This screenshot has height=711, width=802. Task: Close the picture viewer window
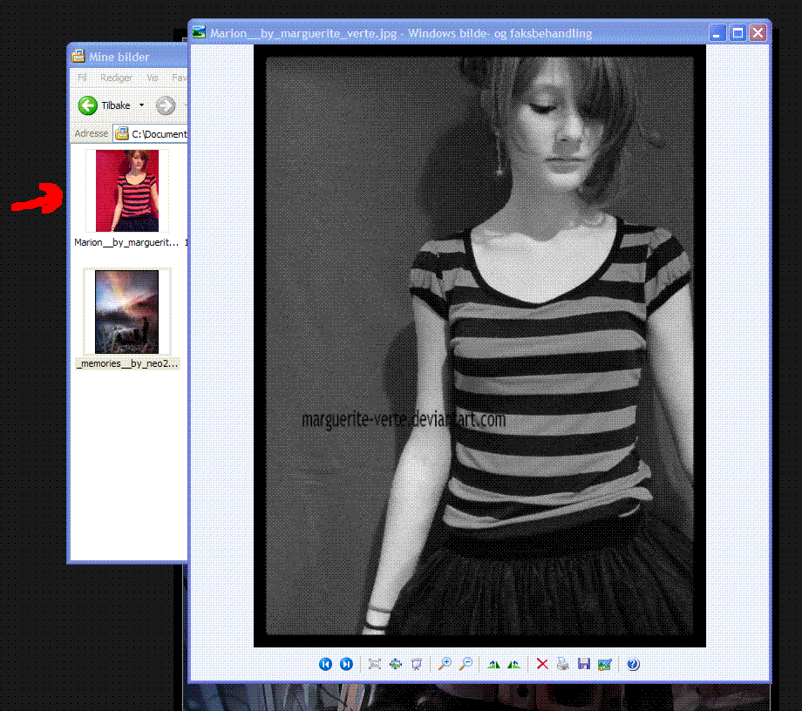pos(758,33)
